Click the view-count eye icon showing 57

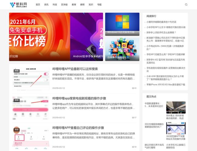pos(133,117)
